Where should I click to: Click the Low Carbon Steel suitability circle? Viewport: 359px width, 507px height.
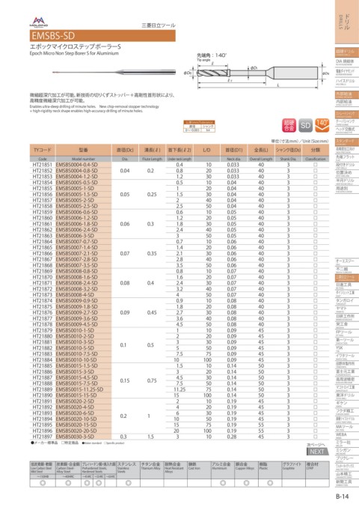tap(43, 483)
